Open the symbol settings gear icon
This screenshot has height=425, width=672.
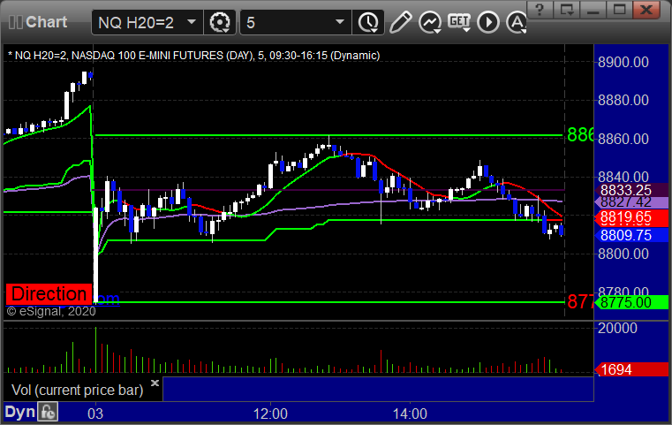pos(220,22)
